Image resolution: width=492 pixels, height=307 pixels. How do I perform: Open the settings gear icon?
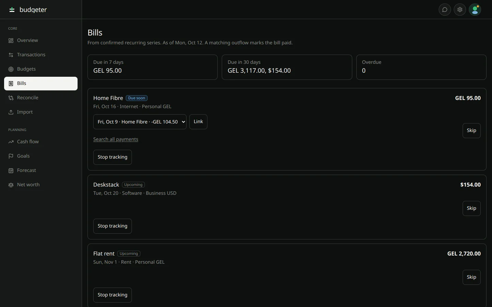tap(460, 10)
